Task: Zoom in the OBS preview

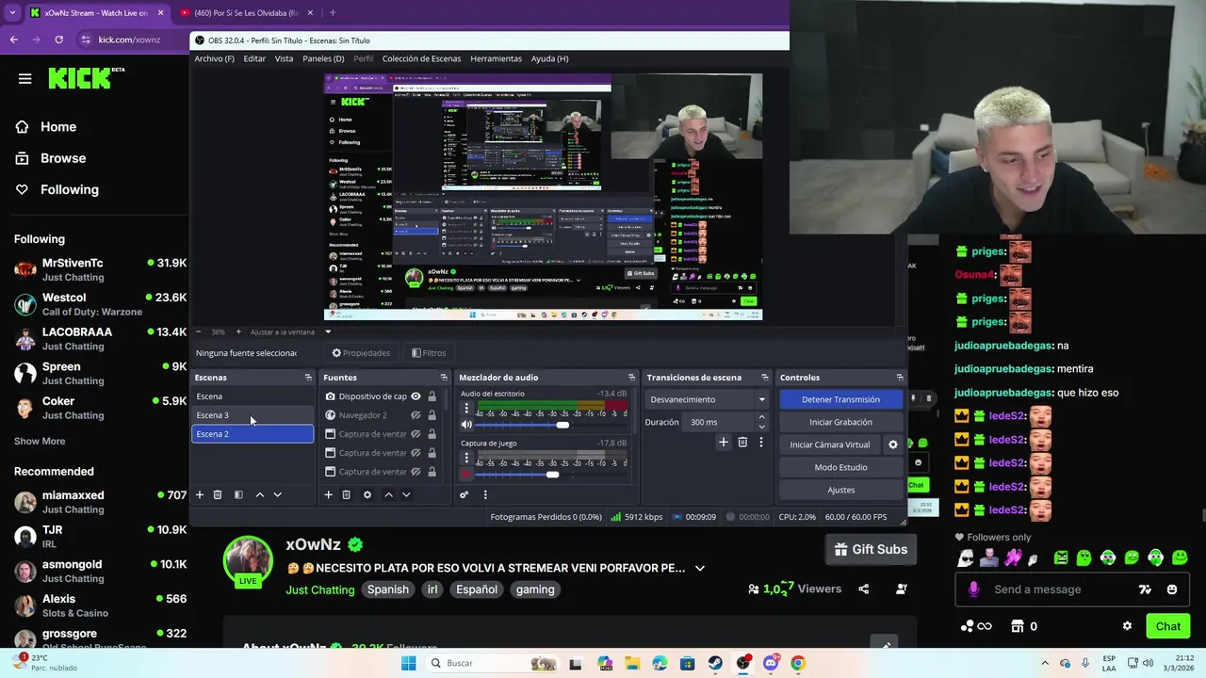Action: [238, 331]
